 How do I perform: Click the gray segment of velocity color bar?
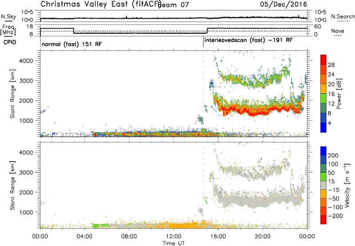323,186
